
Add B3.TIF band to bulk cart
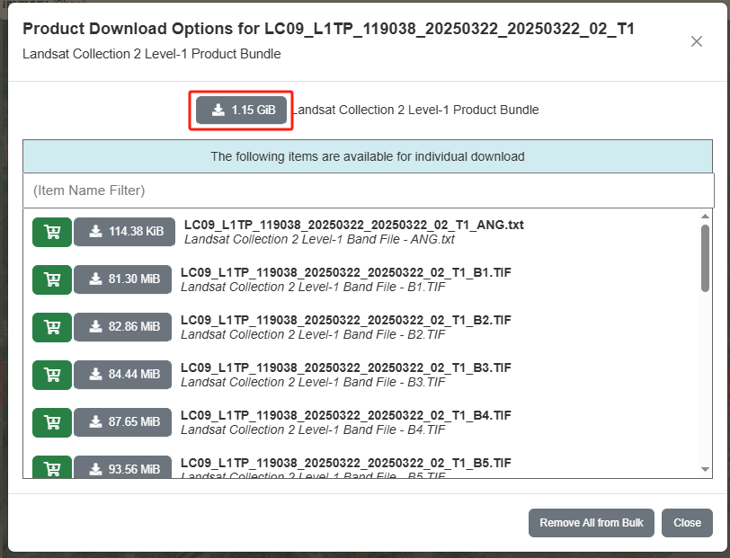point(52,375)
